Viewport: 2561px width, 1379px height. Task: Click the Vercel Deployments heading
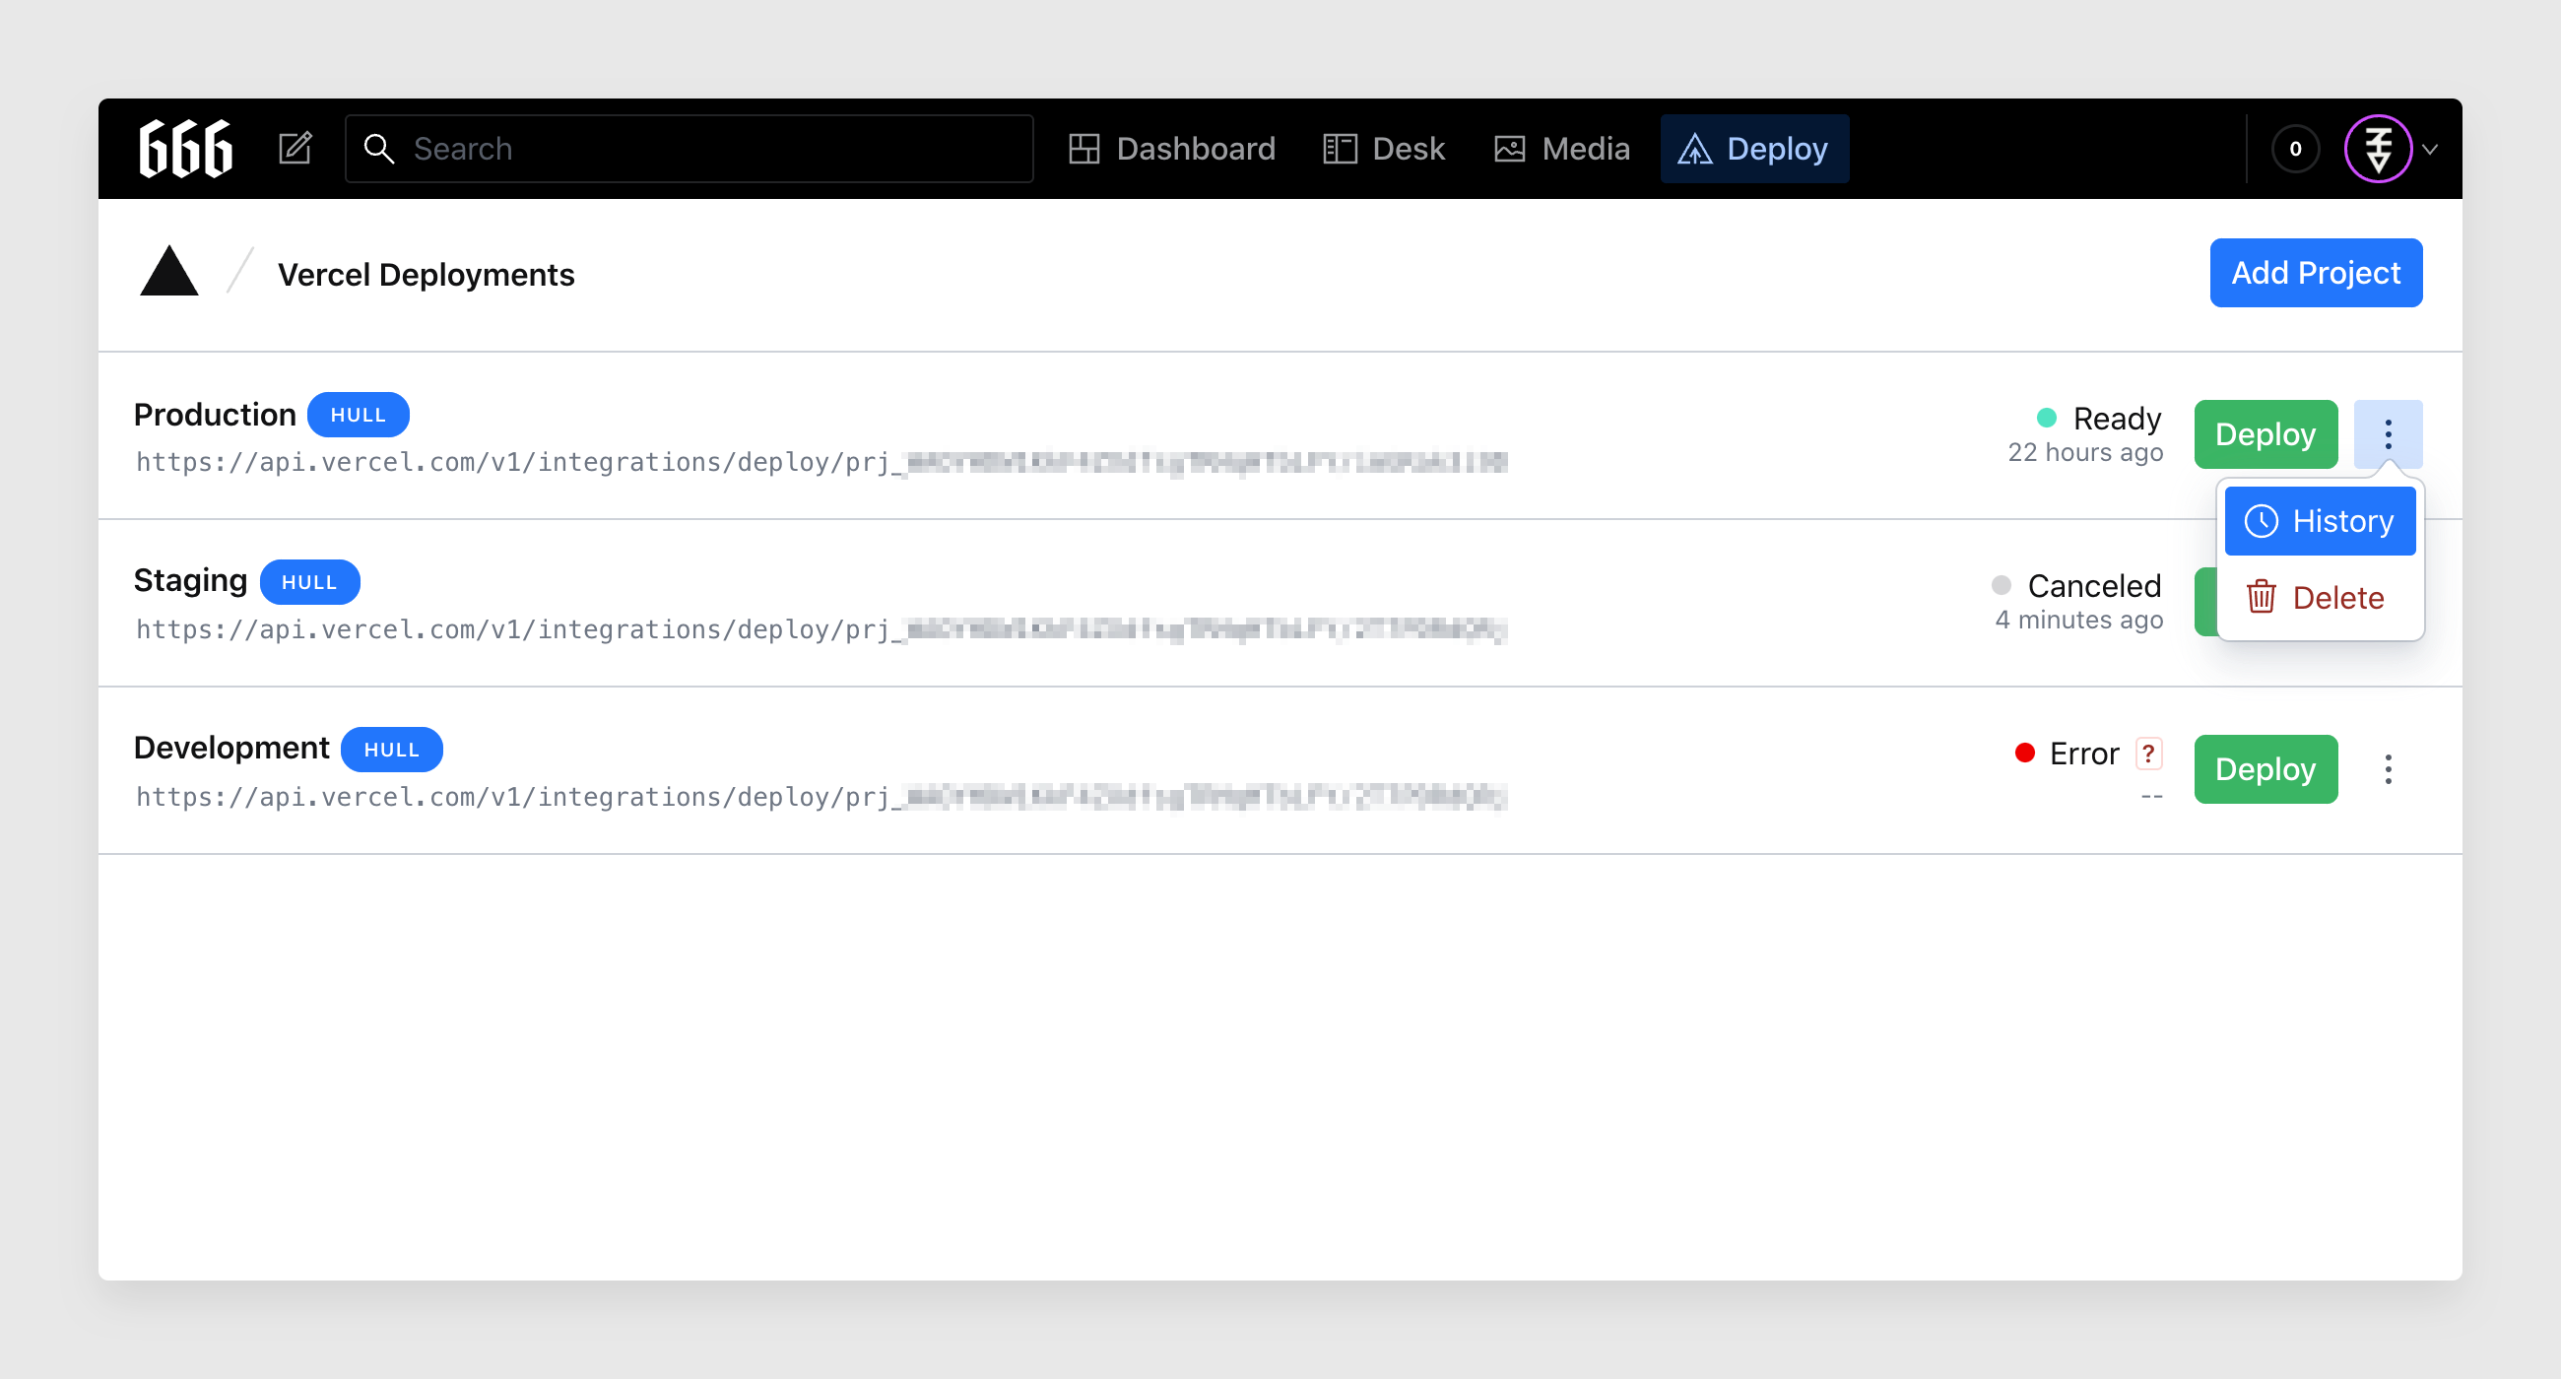point(426,275)
